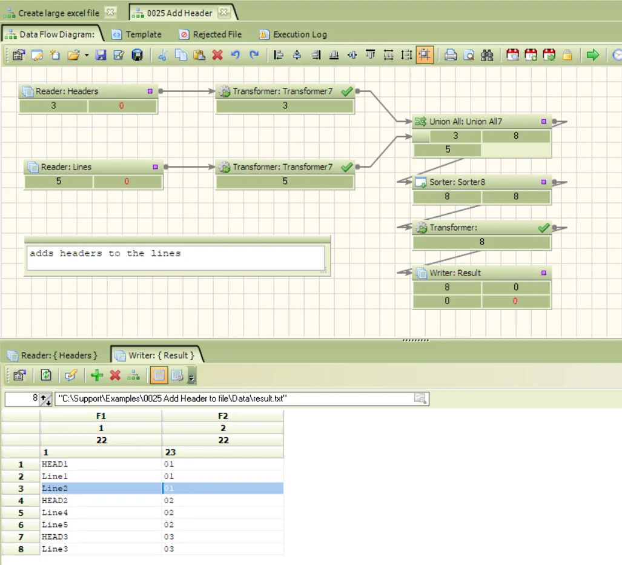Delete using the red X in main toolbar
622x565 pixels.
click(x=217, y=55)
